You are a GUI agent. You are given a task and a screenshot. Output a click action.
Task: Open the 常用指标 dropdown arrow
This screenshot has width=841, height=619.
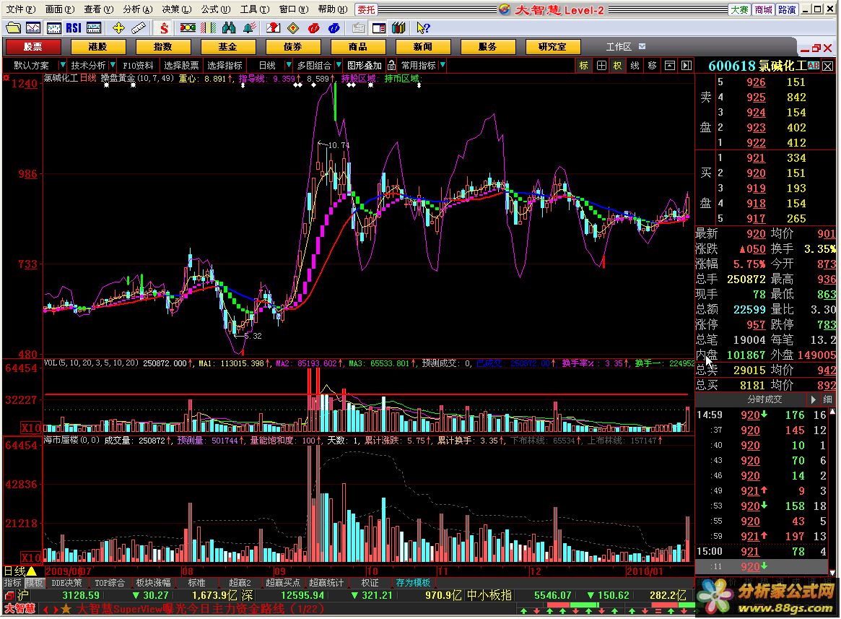coord(443,65)
